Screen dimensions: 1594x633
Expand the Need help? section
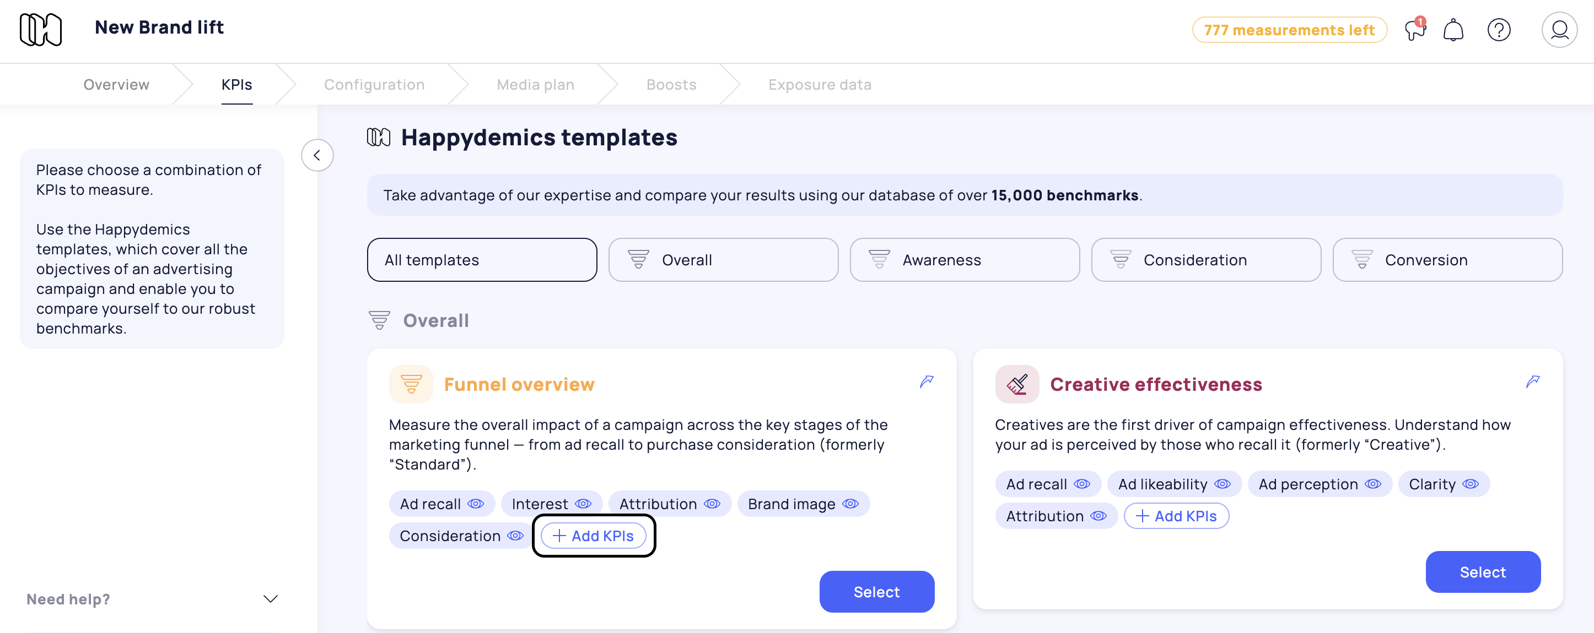pyautogui.click(x=271, y=599)
